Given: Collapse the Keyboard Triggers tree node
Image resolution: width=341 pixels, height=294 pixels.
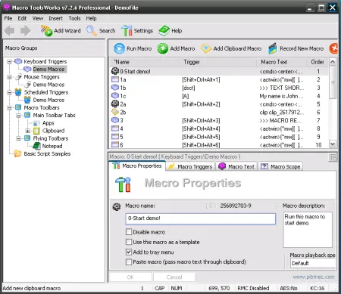Looking at the screenshot, I should coord(9,61).
